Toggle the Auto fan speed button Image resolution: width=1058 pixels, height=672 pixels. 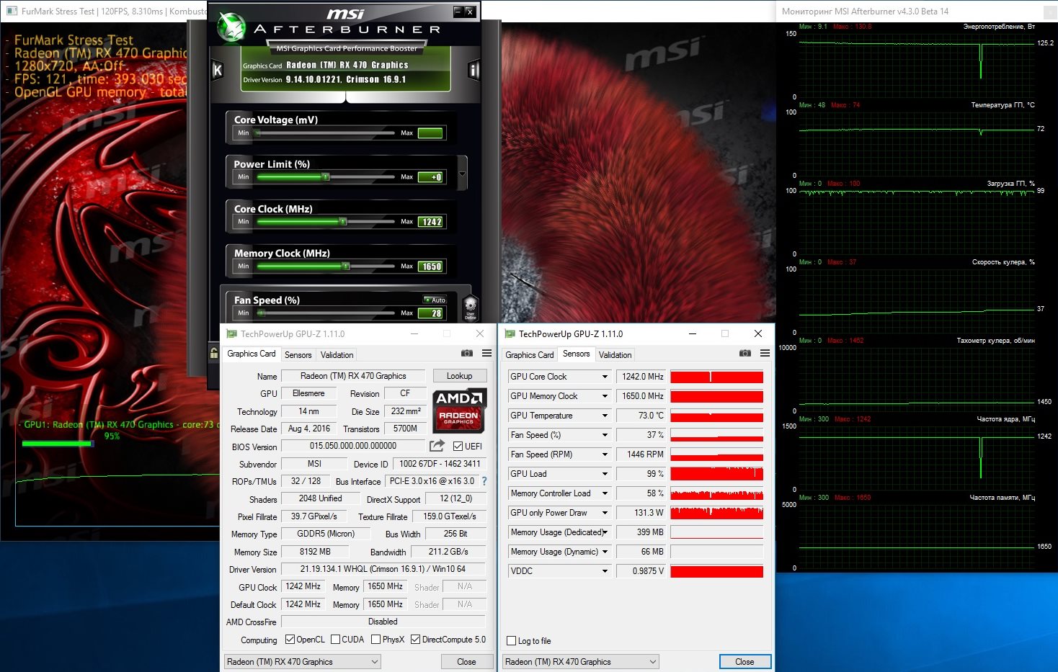435,300
